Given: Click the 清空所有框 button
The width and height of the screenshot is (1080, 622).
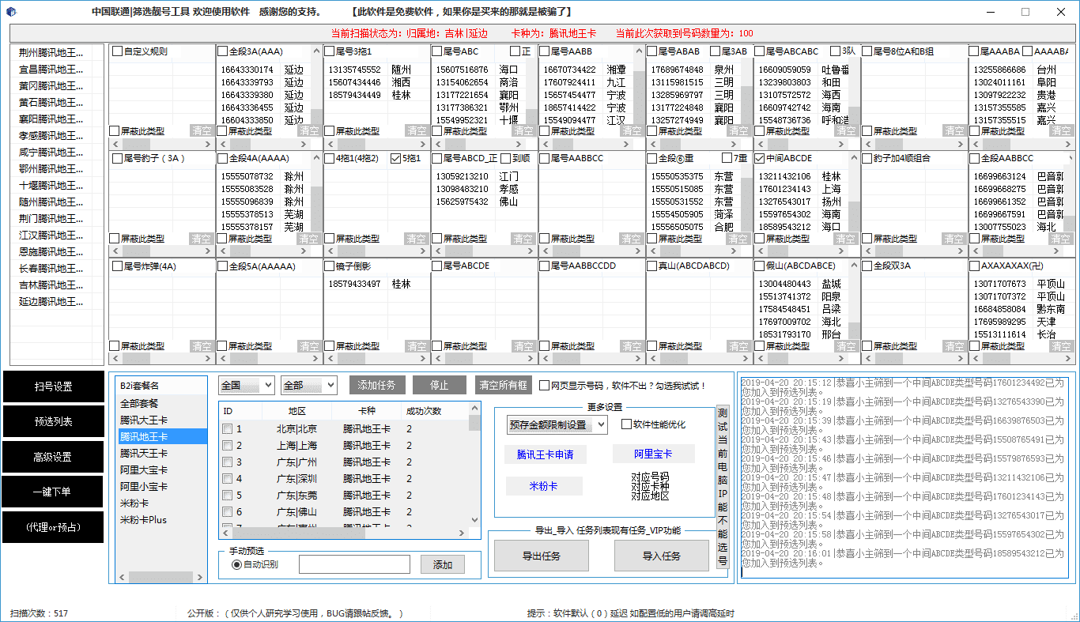Looking at the screenshot, I should point(502,385).
